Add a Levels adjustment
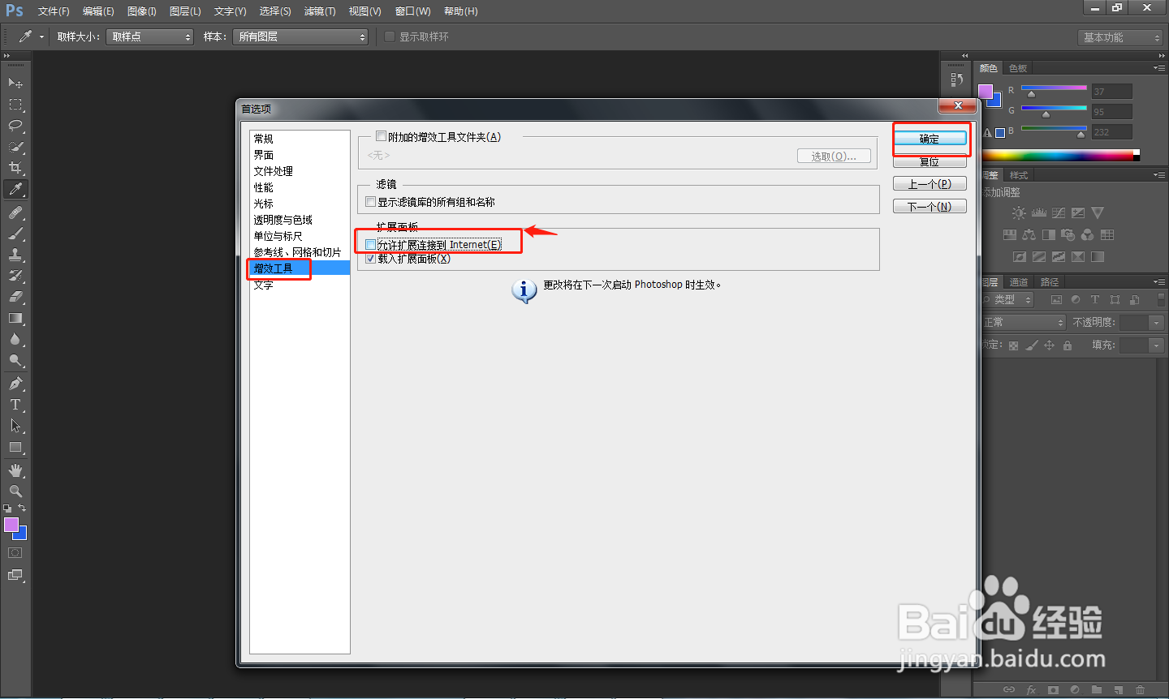The image size is (1169, 699). [x=1039, y=213]
